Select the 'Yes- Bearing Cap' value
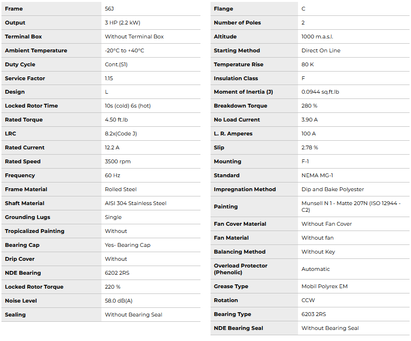411x341 pixels. pyautogui.click(x=127, y=245)
